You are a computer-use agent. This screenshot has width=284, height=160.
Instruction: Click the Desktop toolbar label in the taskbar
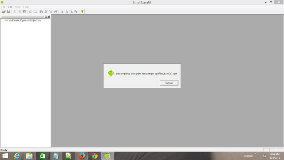tap(248, 156)
